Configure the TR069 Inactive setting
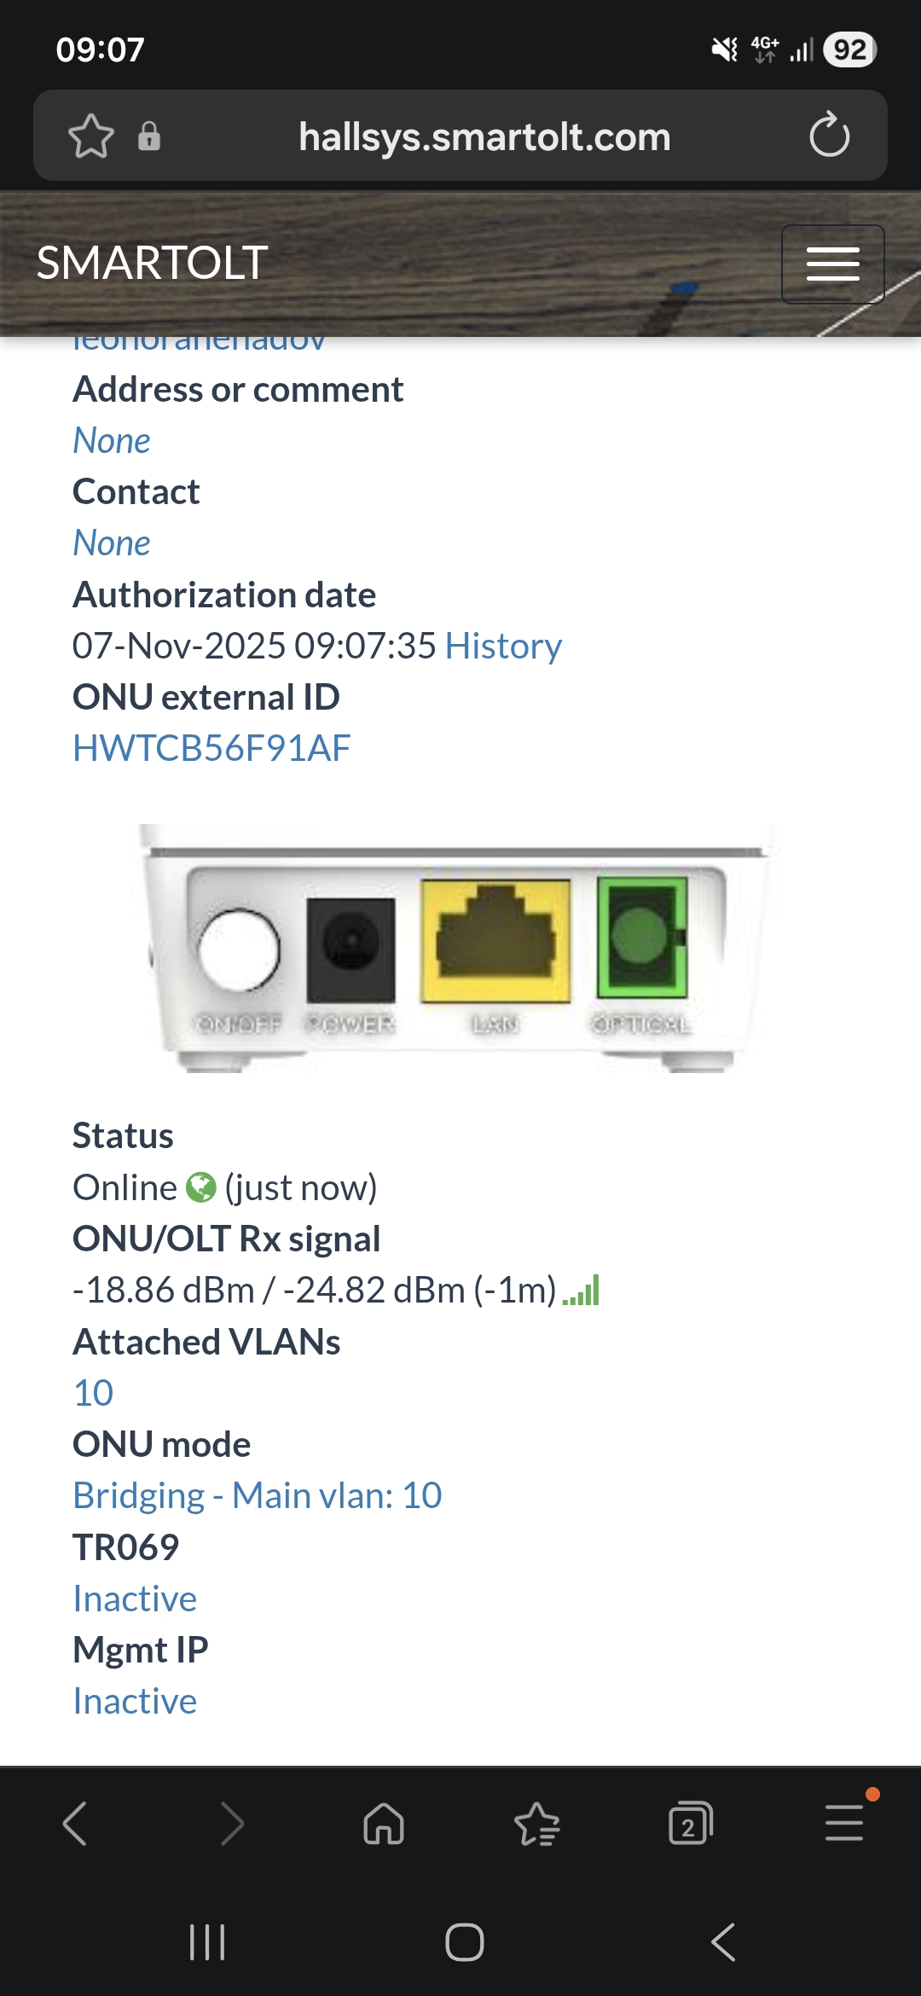Screen dimensions: 921x1996 (x=135, y=1599)
